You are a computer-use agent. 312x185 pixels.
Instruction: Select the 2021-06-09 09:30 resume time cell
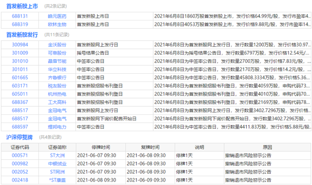click(146, 180)
